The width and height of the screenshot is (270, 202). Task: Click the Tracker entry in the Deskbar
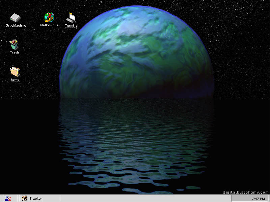(39, 198)
